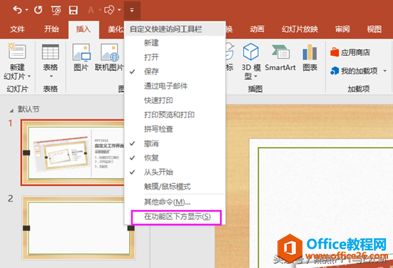
Task: Select the 插入 ribbon tab
Action: click(x=84, y=29)
